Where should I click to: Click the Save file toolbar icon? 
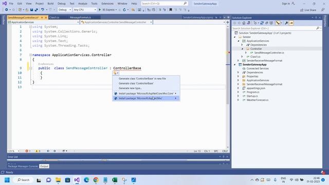[32, 10]
